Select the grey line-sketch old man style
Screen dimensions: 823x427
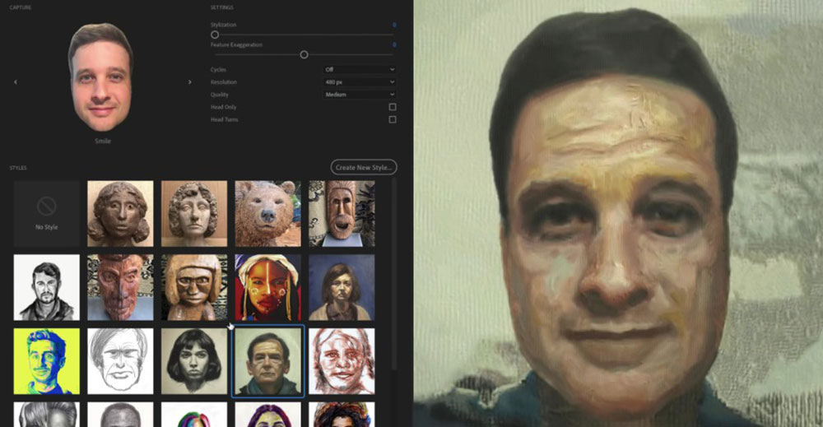pos(120,361)
